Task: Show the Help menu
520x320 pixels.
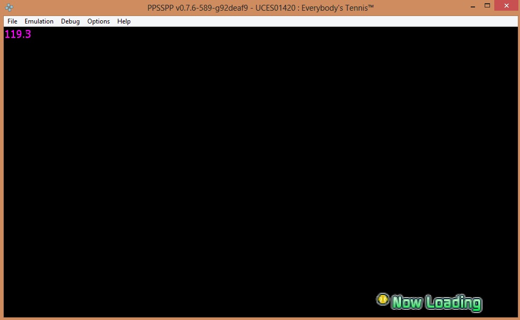Action: click(x=124, y=21)
